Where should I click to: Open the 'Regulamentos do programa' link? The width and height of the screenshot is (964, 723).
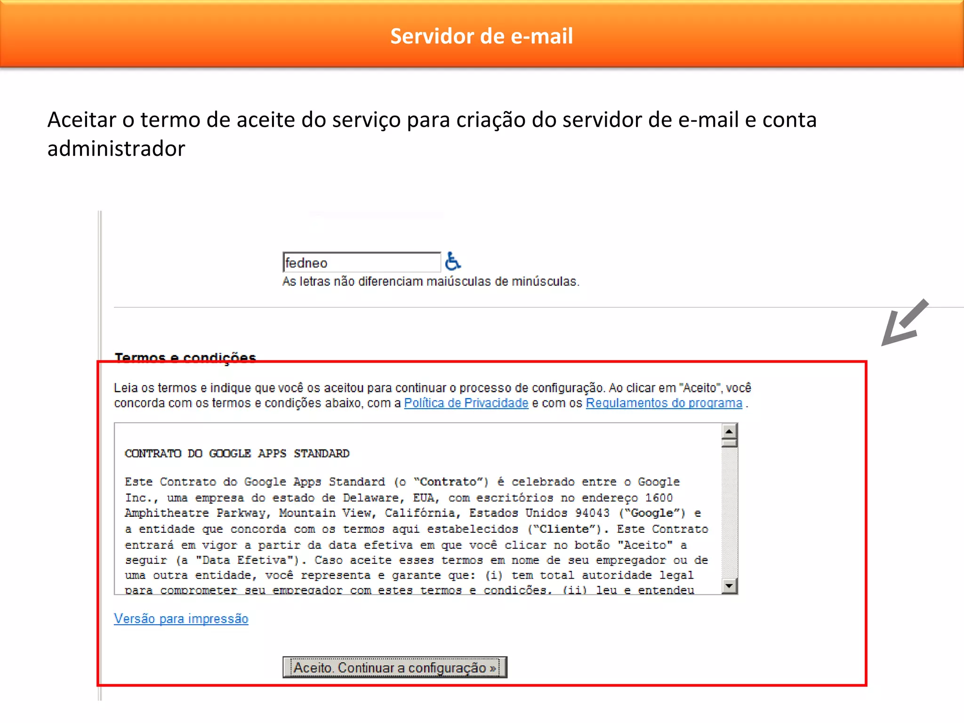[x=664, y=403]
